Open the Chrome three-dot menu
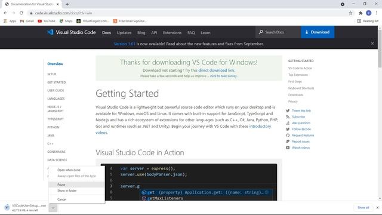Image resolution: width=382 pixels, height=215 pixels. click(x=377, y=13)
